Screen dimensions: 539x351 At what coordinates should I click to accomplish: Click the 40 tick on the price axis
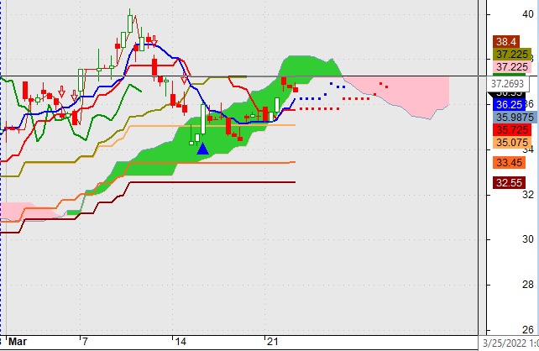coord(528,14)
